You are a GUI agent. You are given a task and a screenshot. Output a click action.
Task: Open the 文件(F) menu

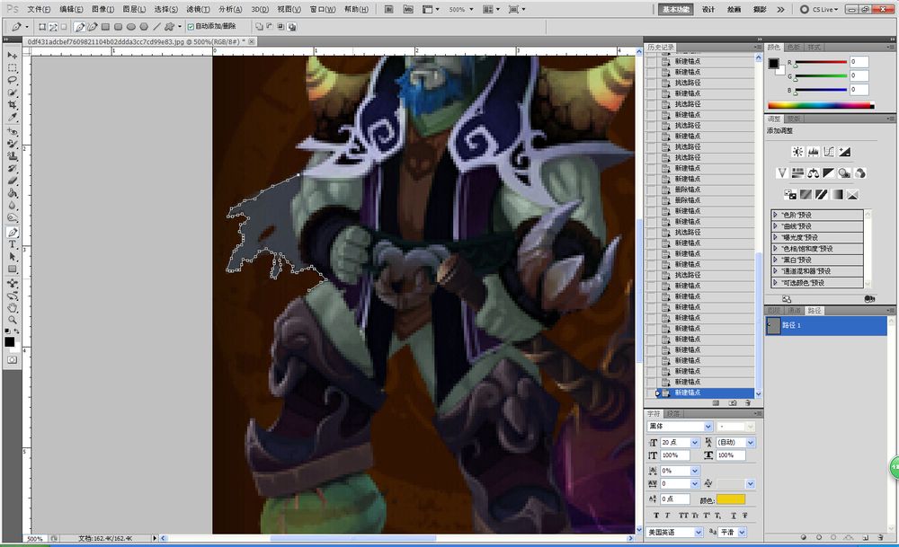[39, 9]
